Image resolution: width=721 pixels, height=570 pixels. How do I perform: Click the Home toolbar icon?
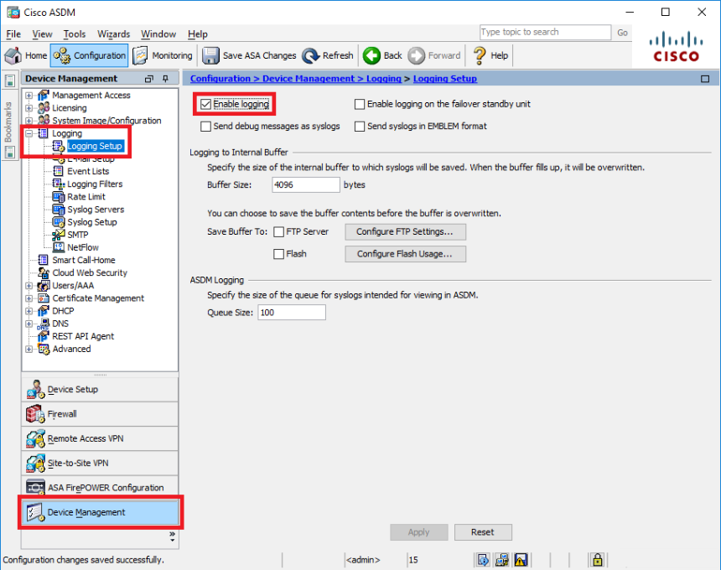pyautogui.click(x=14, y=55)
